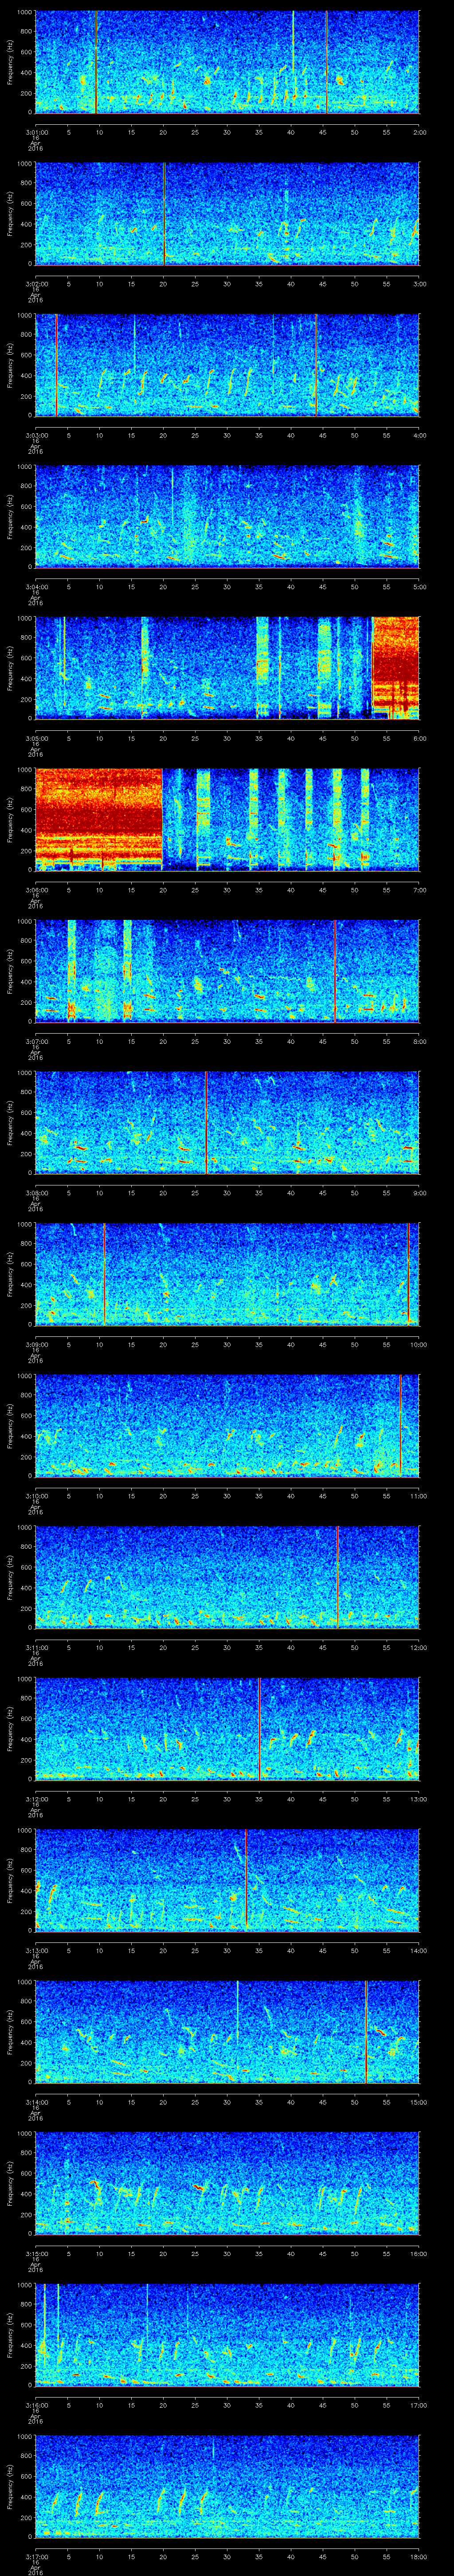Click the 18:00 end time label
Screen dimensions: 454x2576
tap(418, 2556)
